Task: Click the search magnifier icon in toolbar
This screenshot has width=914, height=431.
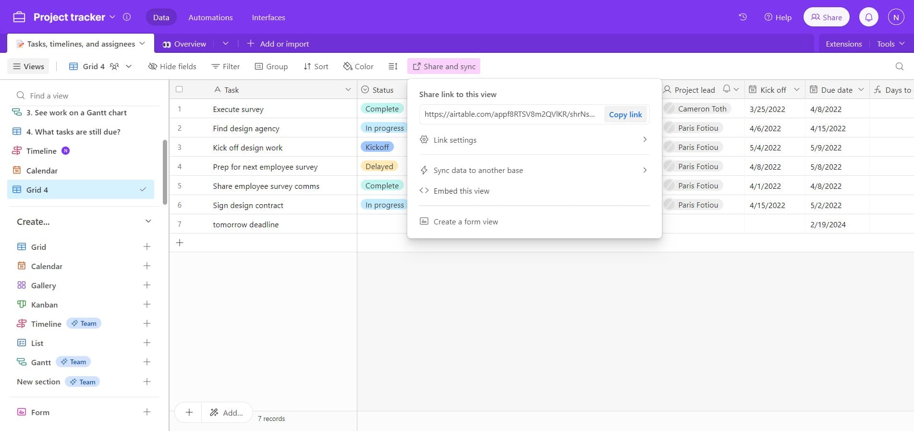Action: (899, 66)
